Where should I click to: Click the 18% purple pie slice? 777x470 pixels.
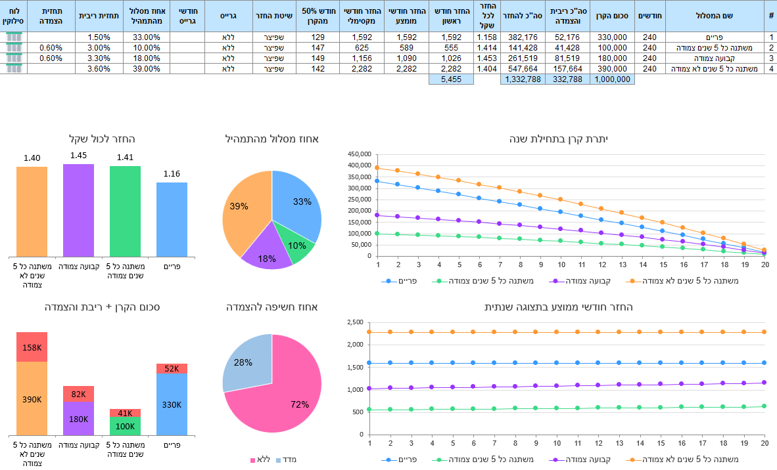tap(267, 252)
